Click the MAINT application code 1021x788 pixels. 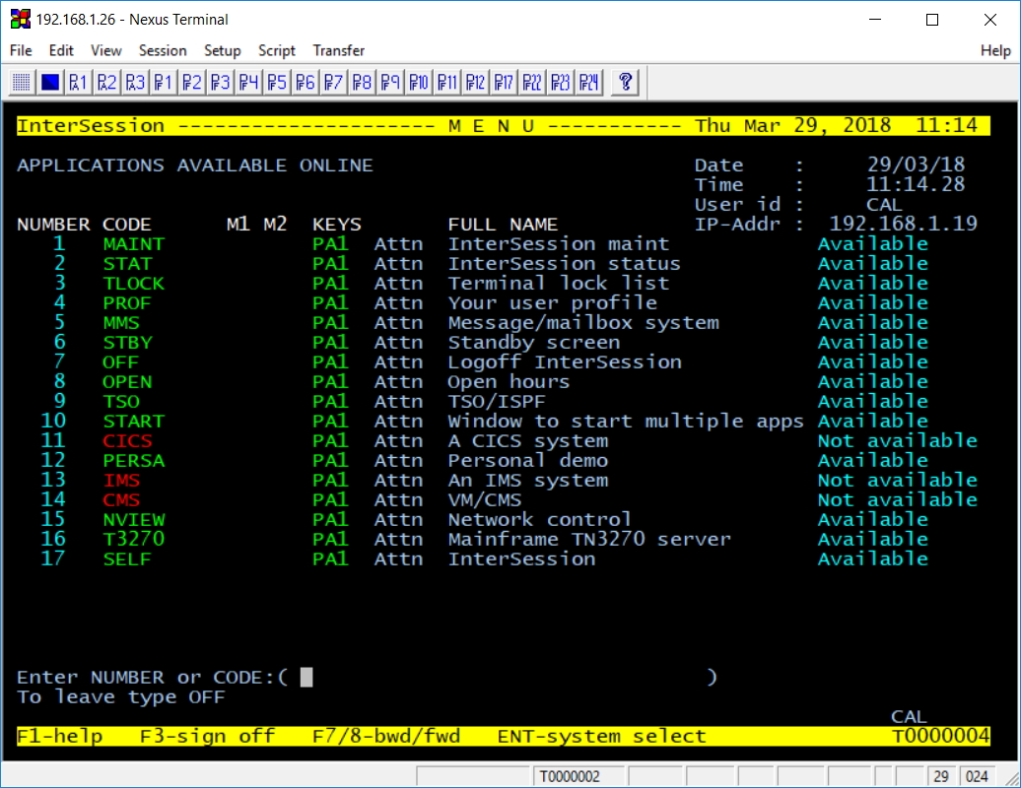coord(134,244)
